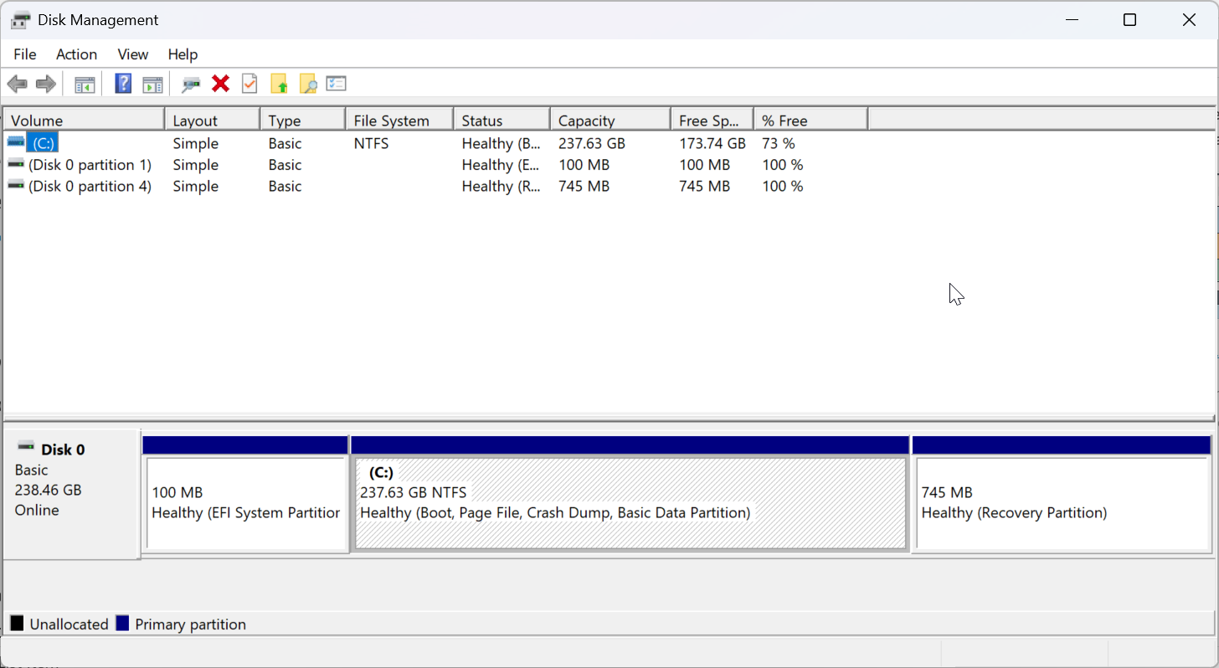The height and width of the screenshot is (668, 1219).
Task: Sort by the File System column header
Action: [398, 121]
